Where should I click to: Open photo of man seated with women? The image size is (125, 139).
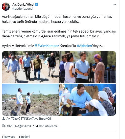click(88, 100)
